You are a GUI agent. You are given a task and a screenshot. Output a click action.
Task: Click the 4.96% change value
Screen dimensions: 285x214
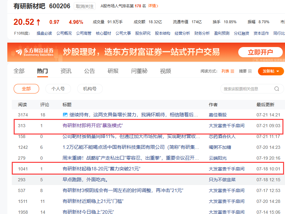[76, 22]
